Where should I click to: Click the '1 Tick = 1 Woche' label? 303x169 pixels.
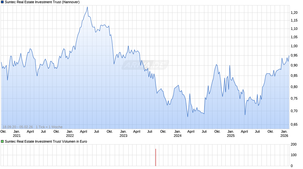[49, 127]
